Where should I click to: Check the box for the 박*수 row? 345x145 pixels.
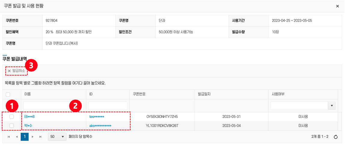[x=11, y=126]
